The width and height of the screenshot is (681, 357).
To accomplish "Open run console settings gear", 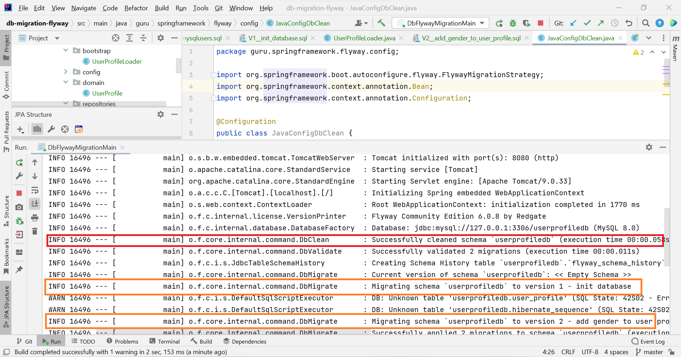I will coord(649,148).
